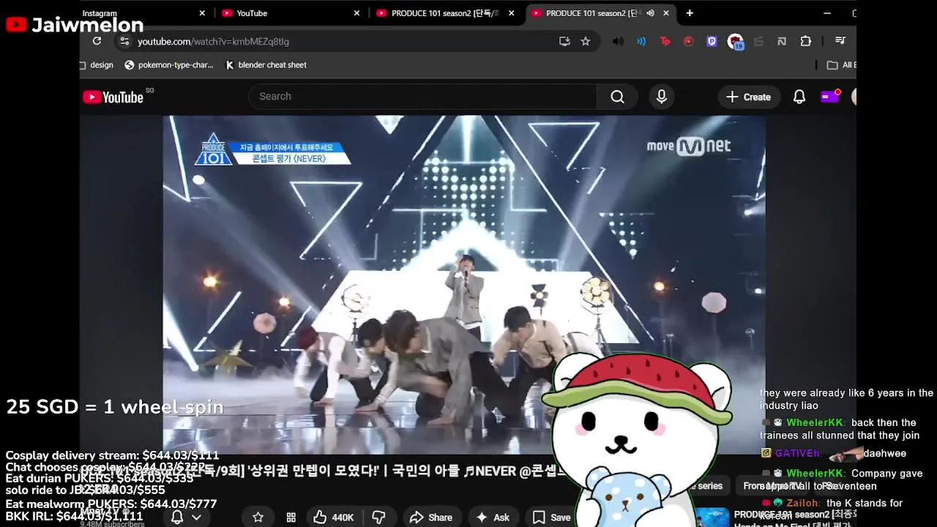The width and height of the screenshot is (937, 527).
Task: Click the star icon under the video
Action: [258, 517]
